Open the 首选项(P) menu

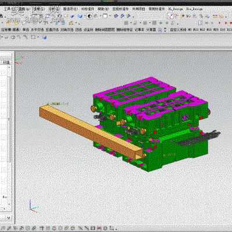point(70,9)
